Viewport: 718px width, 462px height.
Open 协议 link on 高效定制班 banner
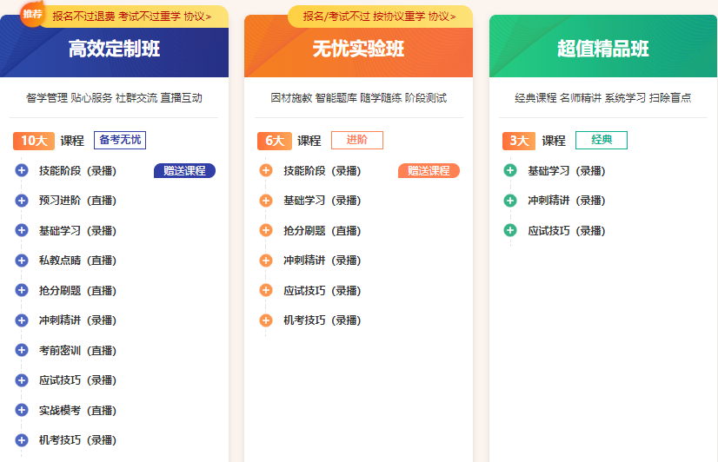197,16
